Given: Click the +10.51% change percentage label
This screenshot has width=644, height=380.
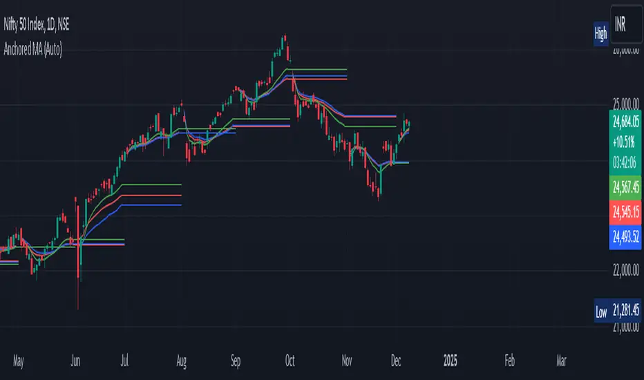Looking at the screenshot, I should click(x=624, y=142).
